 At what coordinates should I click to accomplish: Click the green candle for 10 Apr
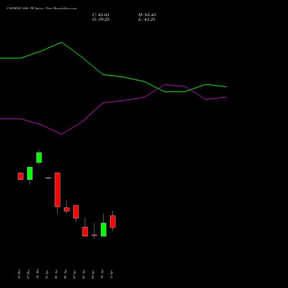pyautogui.click(x=104, y=230)
